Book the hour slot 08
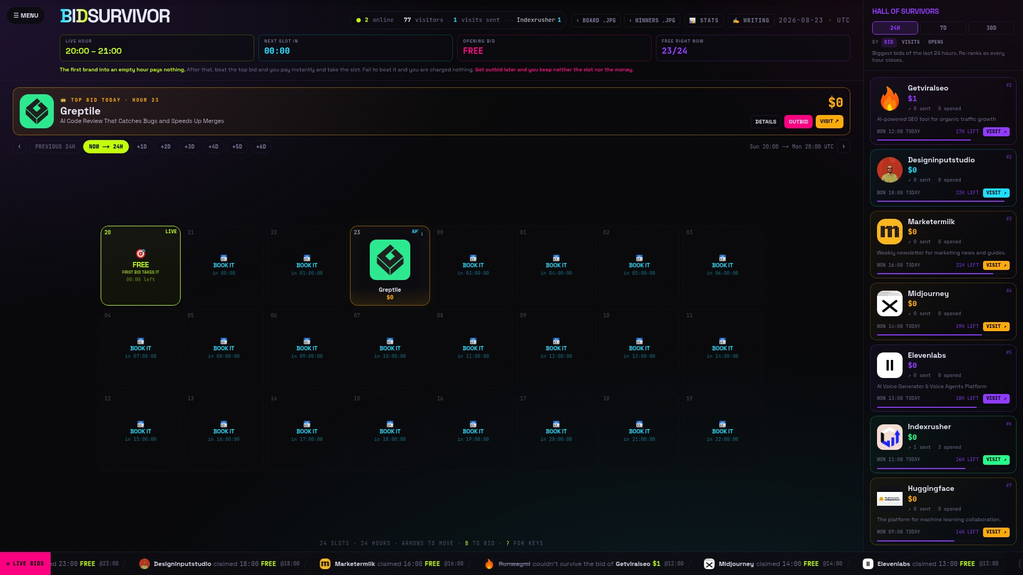 click(x=473, y=349)
